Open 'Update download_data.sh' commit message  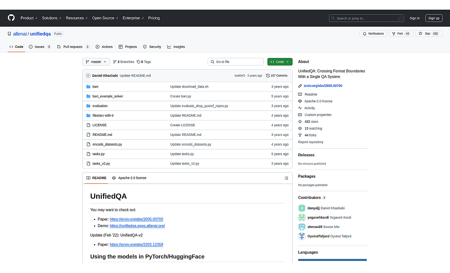pos(189,87)
